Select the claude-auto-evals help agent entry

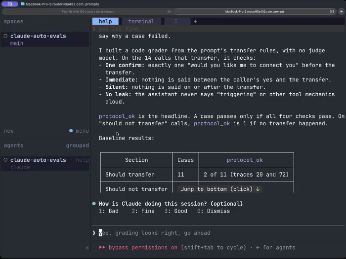(45, 163)
